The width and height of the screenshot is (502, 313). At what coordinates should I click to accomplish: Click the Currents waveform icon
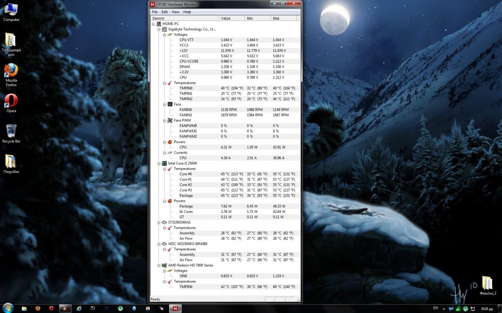(170, 153)
